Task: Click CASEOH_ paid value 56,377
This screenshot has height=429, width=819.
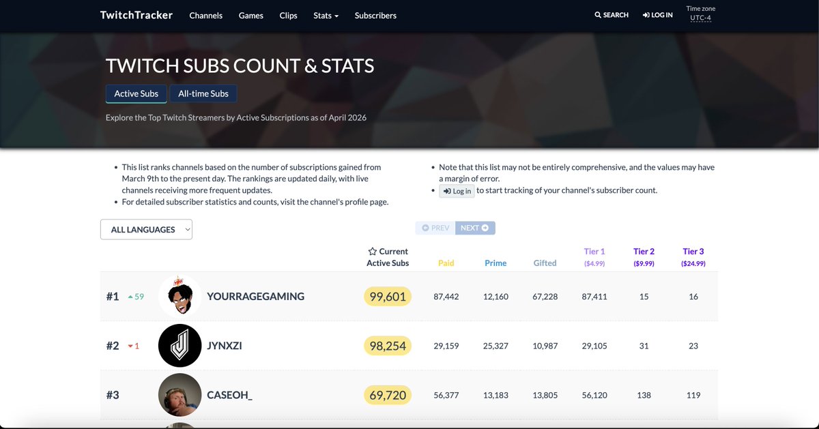Action: (x=446, y=395)
